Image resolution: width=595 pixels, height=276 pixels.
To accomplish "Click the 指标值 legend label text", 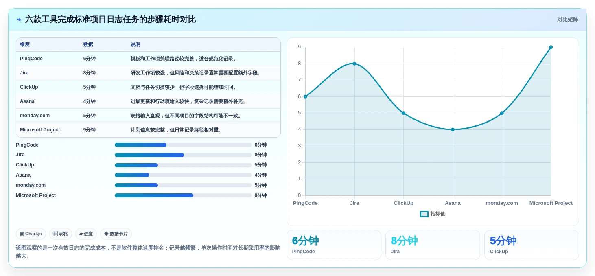I will pyautogui.click(x=437, y=214).
